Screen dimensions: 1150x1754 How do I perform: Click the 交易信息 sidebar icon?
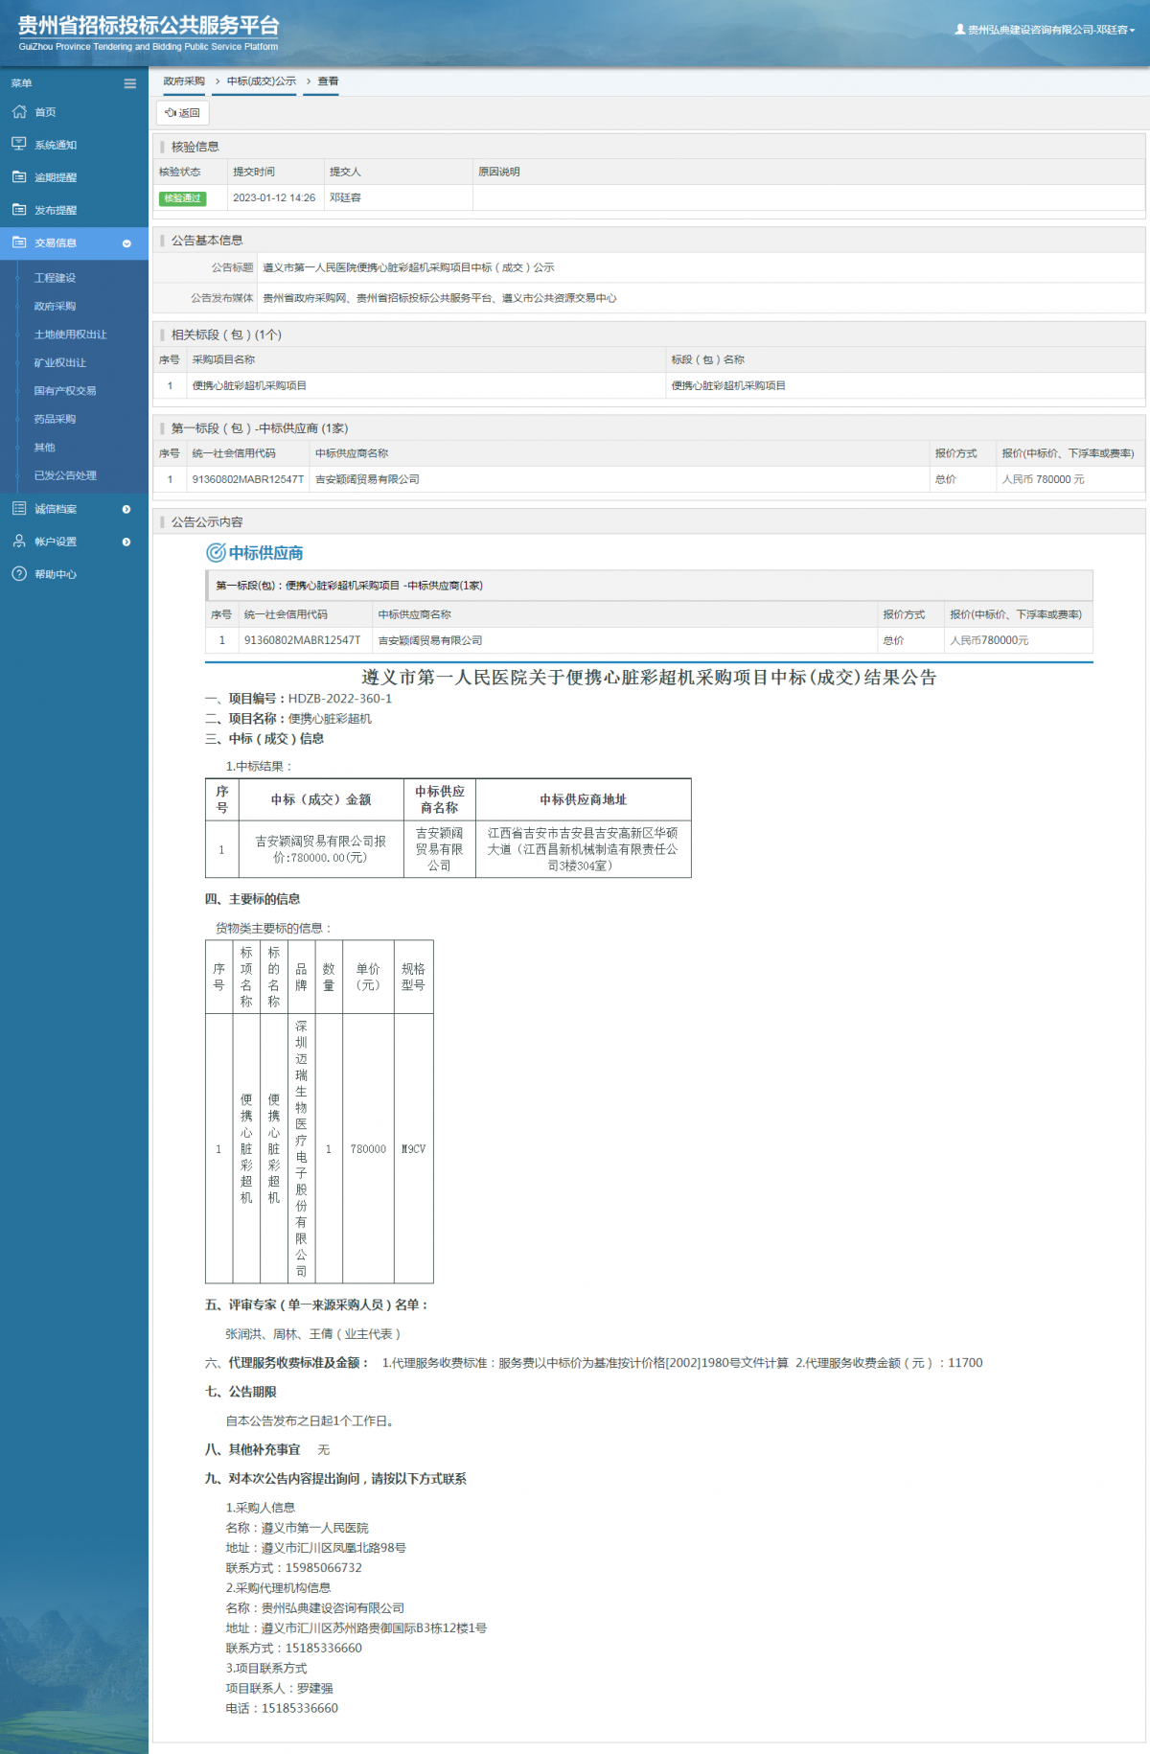19,242
